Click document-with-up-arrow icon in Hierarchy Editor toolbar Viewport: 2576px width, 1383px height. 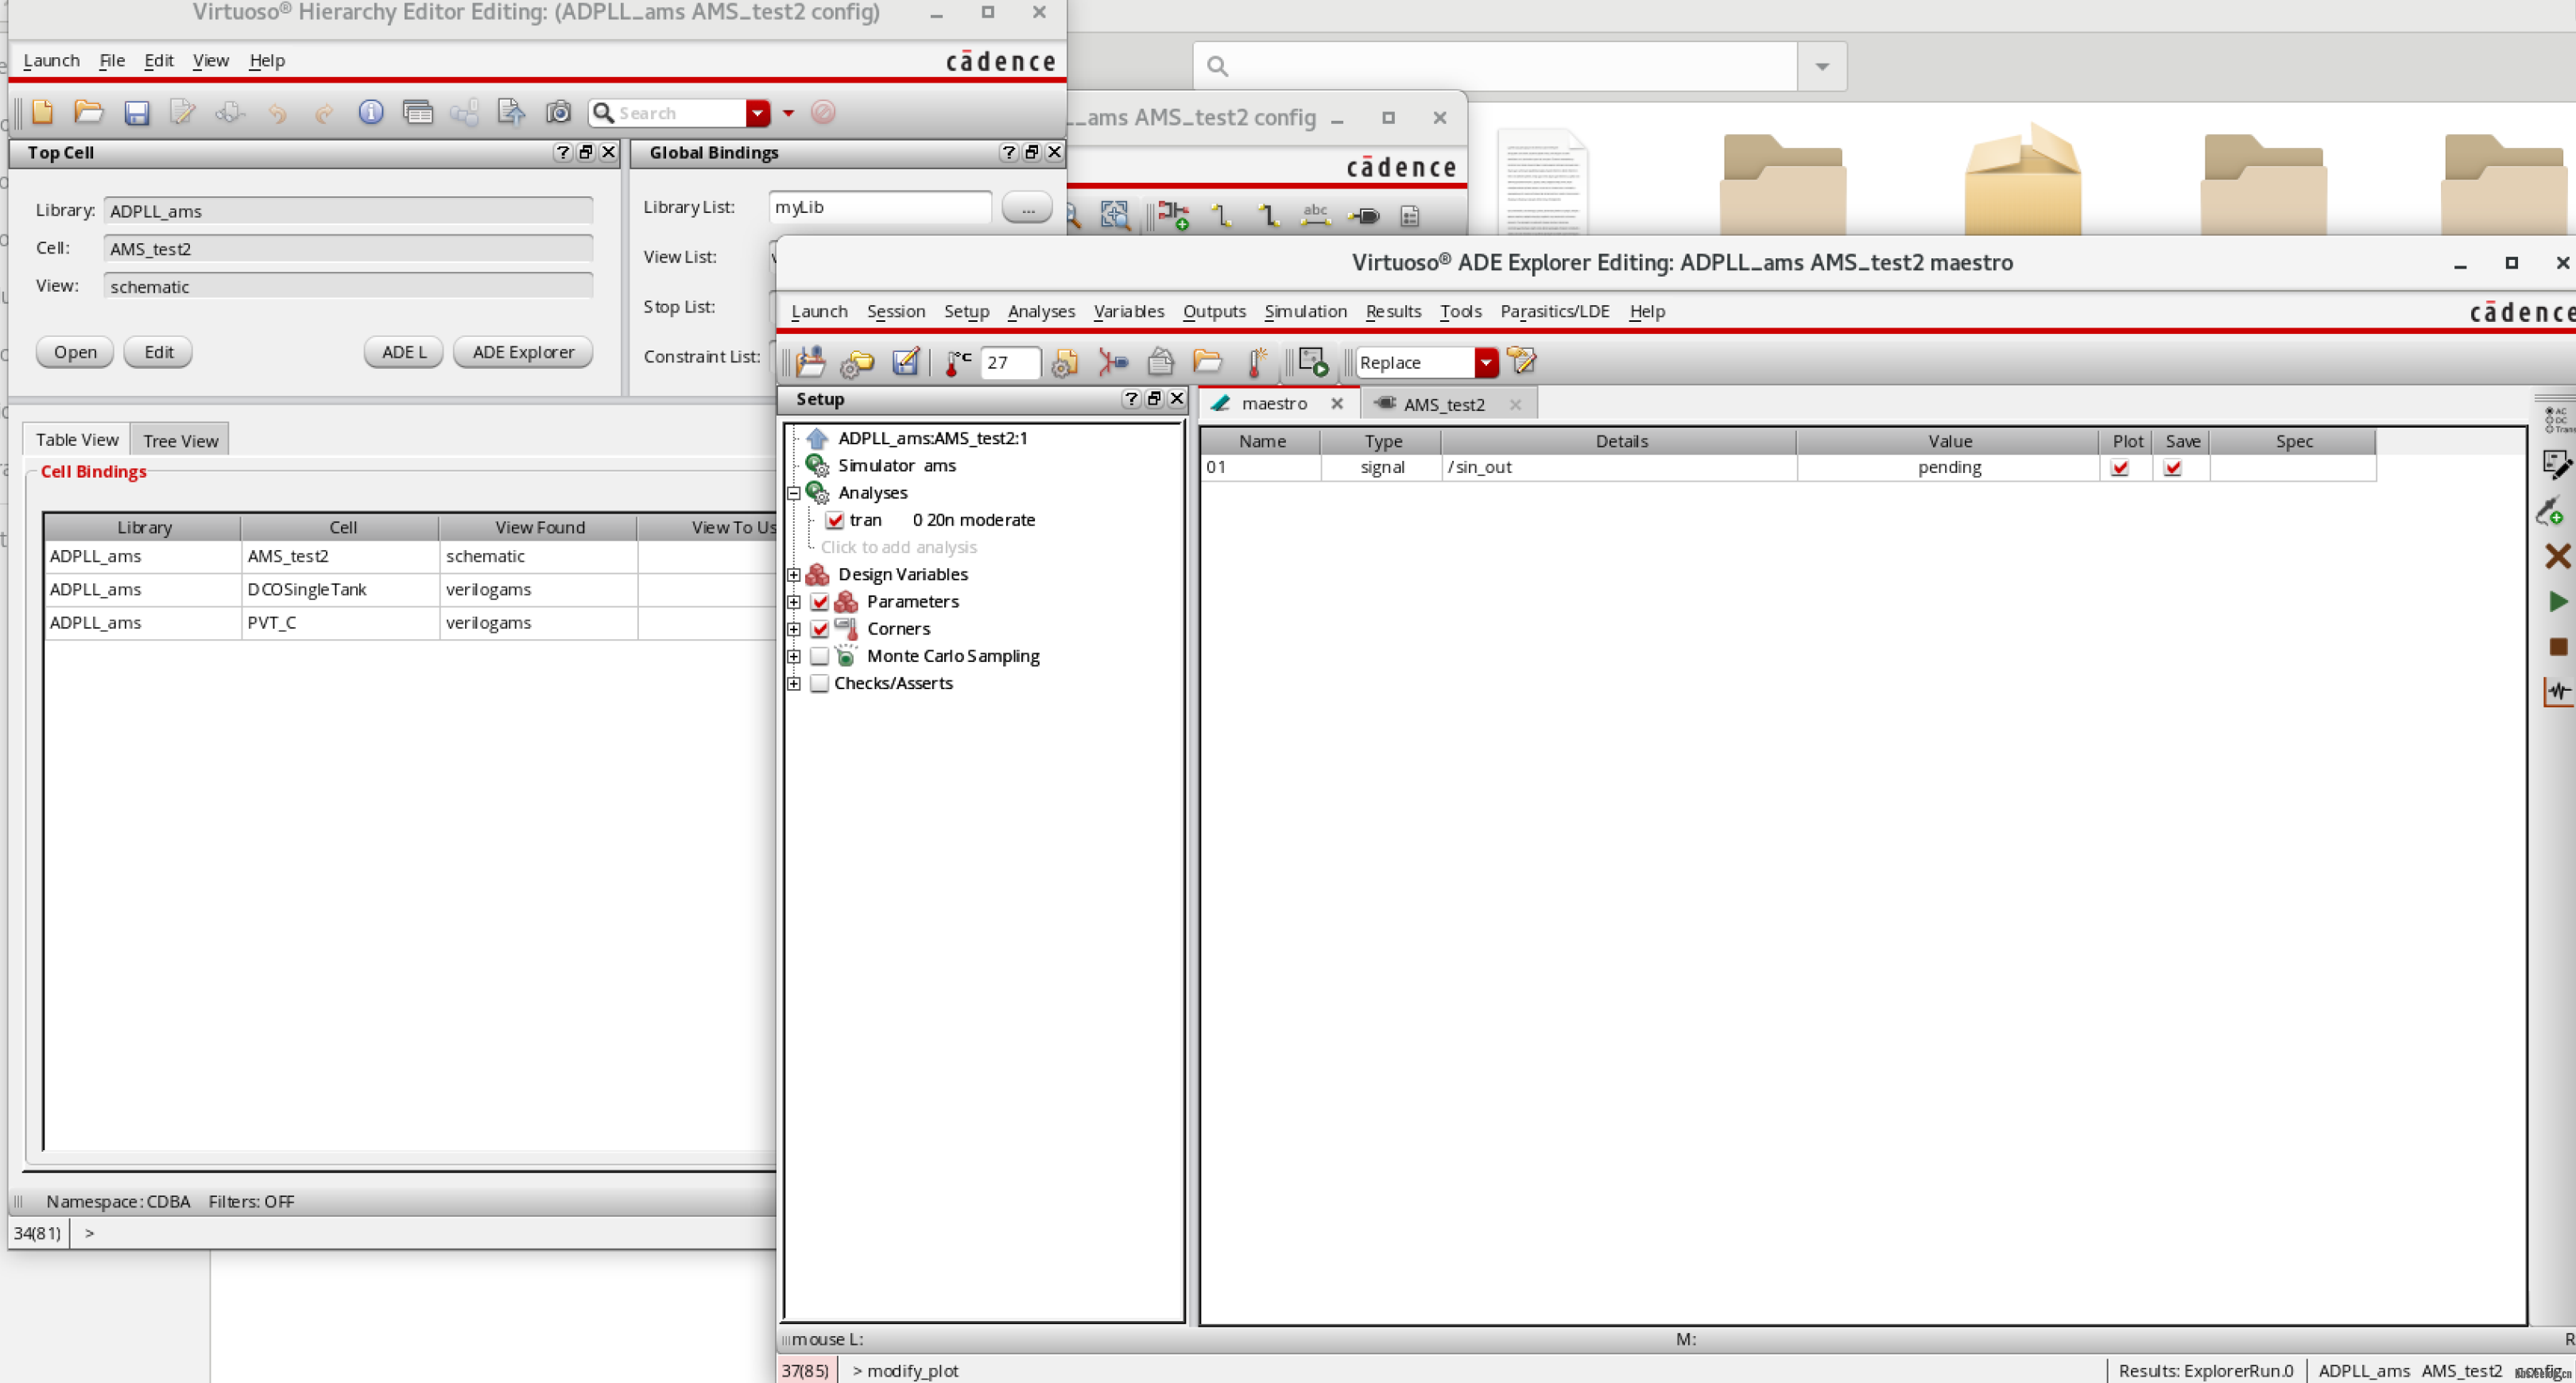click(x=511, y=112)
